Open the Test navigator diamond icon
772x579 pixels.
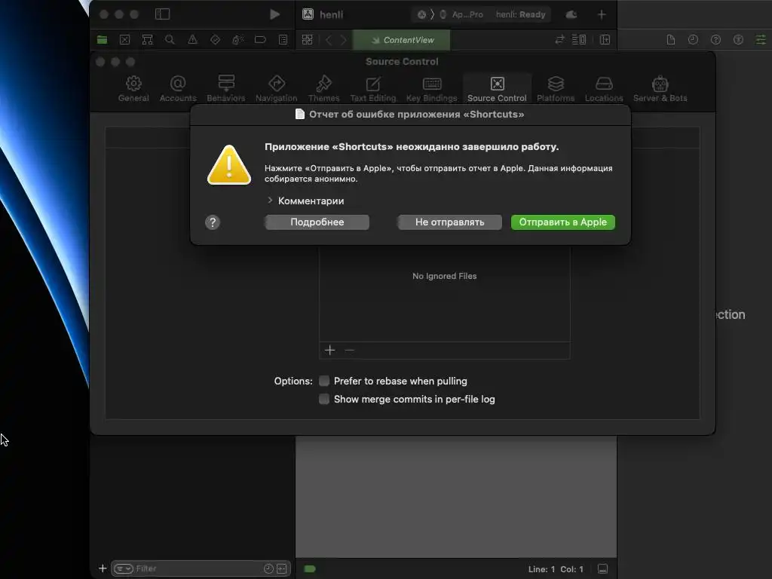click(x=215, y=40)
